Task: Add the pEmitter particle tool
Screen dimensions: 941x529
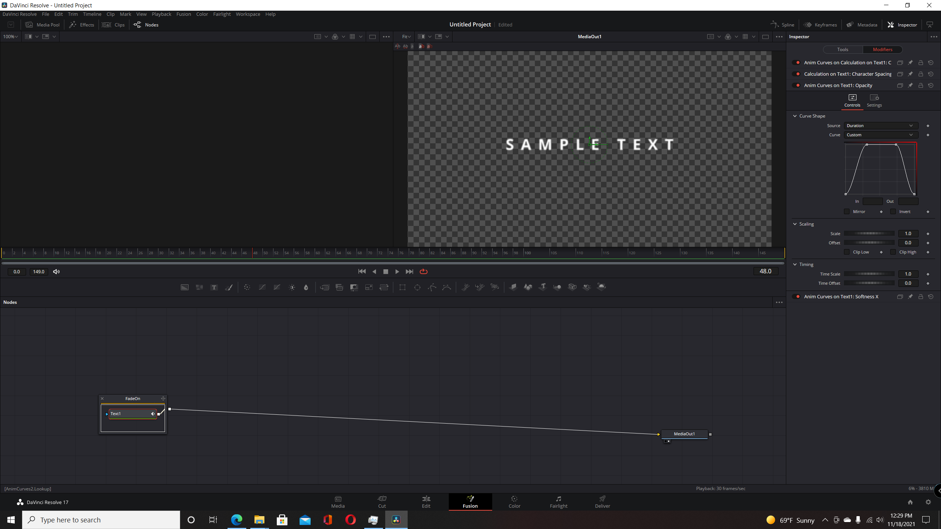Action: (x=465, y=287)
